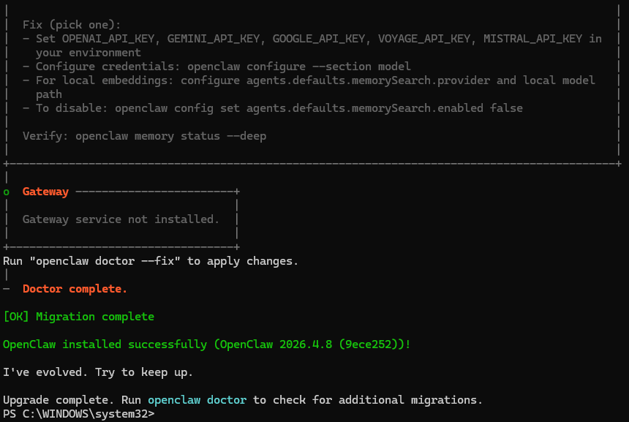Click the "openclaw configure --section model" command

pos(299,66)
